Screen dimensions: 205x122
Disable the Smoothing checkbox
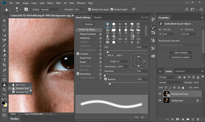pyautogui.click(x=78, y=74)
